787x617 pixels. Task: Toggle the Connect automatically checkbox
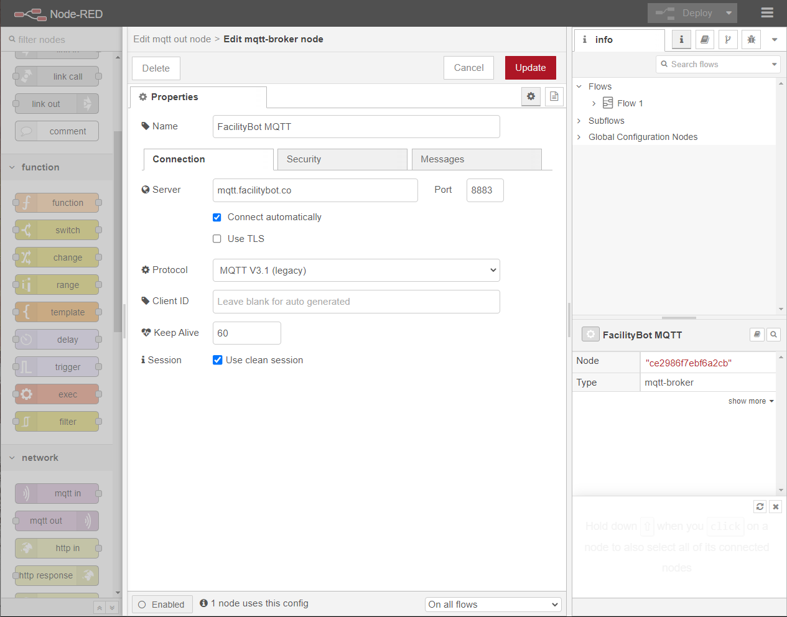click(217, 217)
